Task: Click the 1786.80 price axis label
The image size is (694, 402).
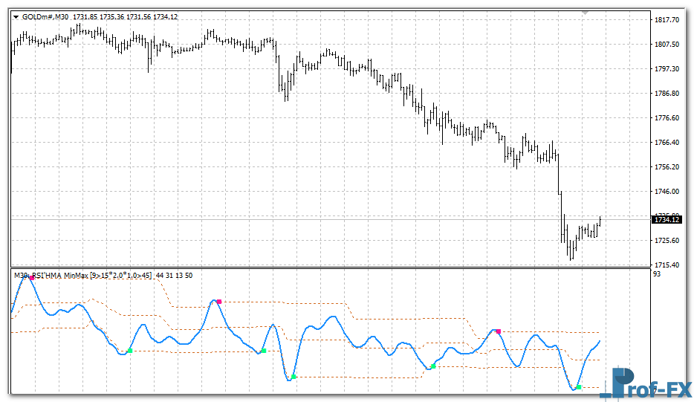Action: tap(665, 94)
